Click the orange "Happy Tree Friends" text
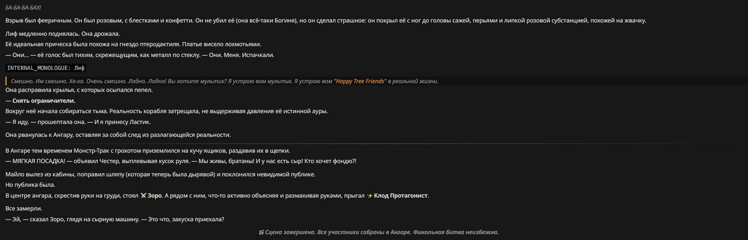 coord(360,81)
